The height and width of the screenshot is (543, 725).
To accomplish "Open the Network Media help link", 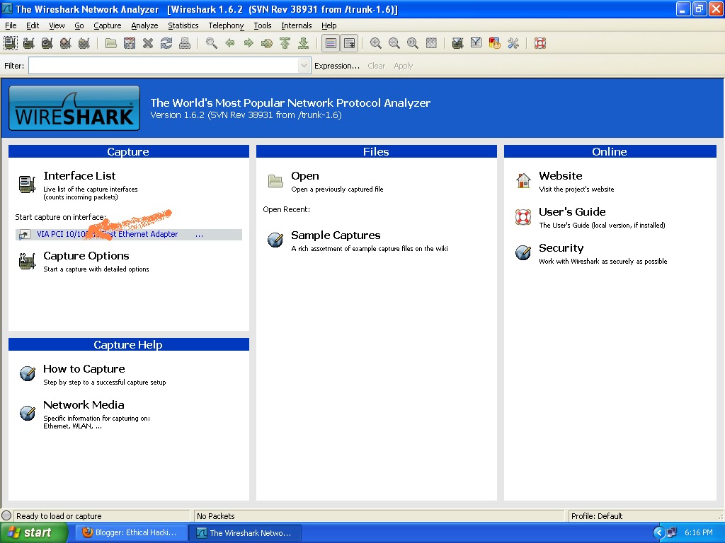I will point(84,405).
